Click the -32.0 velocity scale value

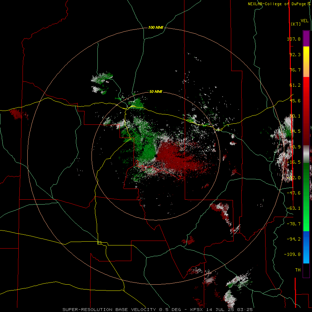[x=294, y=178]
